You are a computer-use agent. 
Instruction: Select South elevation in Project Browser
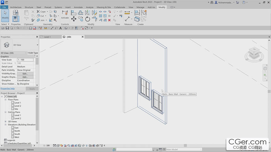(17, 134)
